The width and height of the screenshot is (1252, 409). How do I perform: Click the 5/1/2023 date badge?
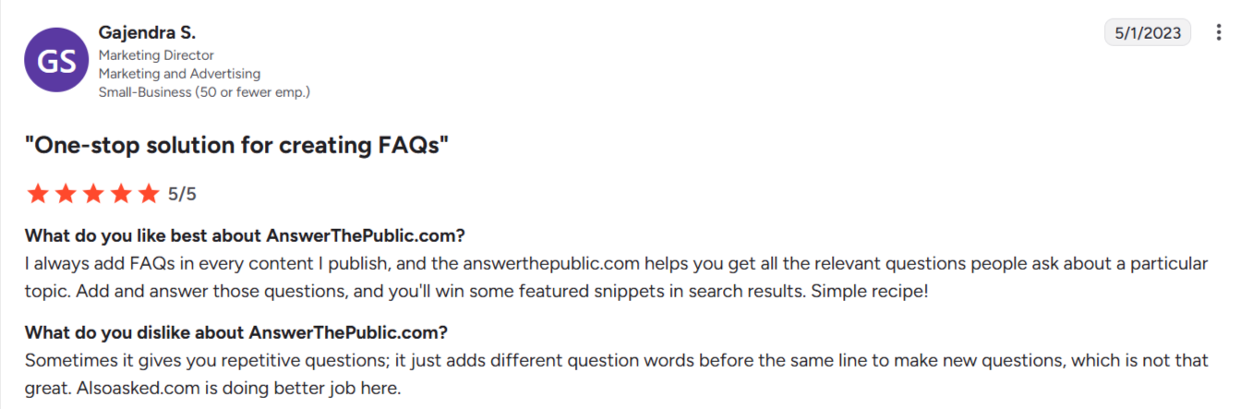click(1148, 33)
